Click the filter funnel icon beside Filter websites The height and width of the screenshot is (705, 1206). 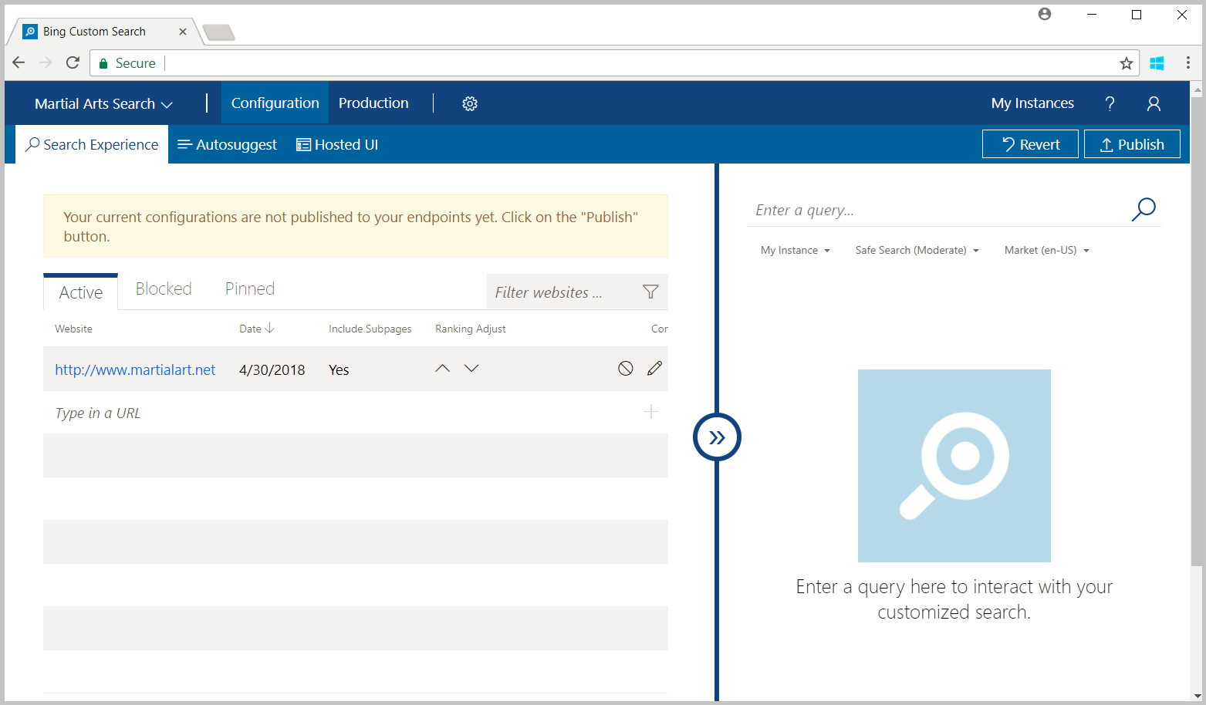pyautogui.click(x=650, y=292)
